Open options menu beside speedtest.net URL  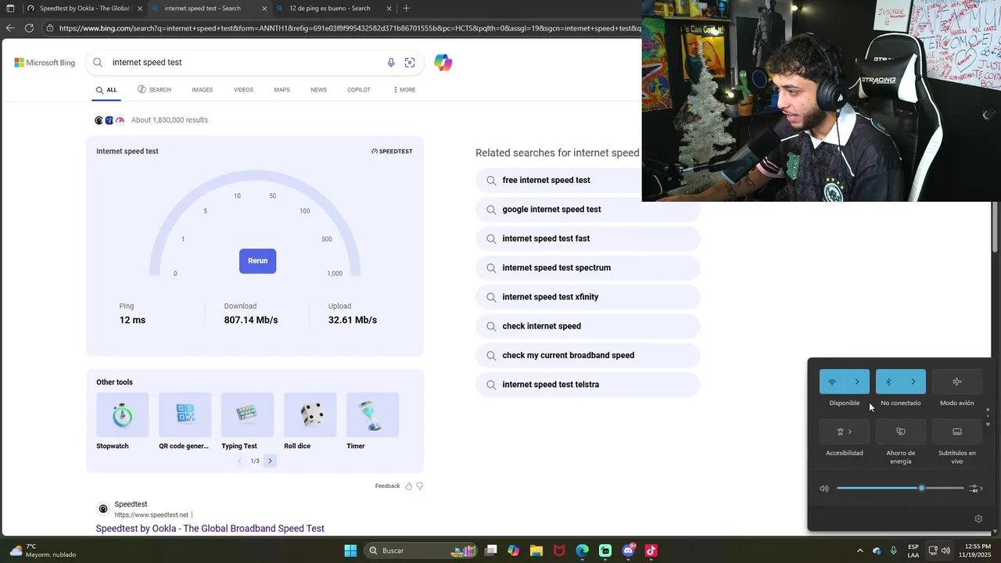point(192,515)
